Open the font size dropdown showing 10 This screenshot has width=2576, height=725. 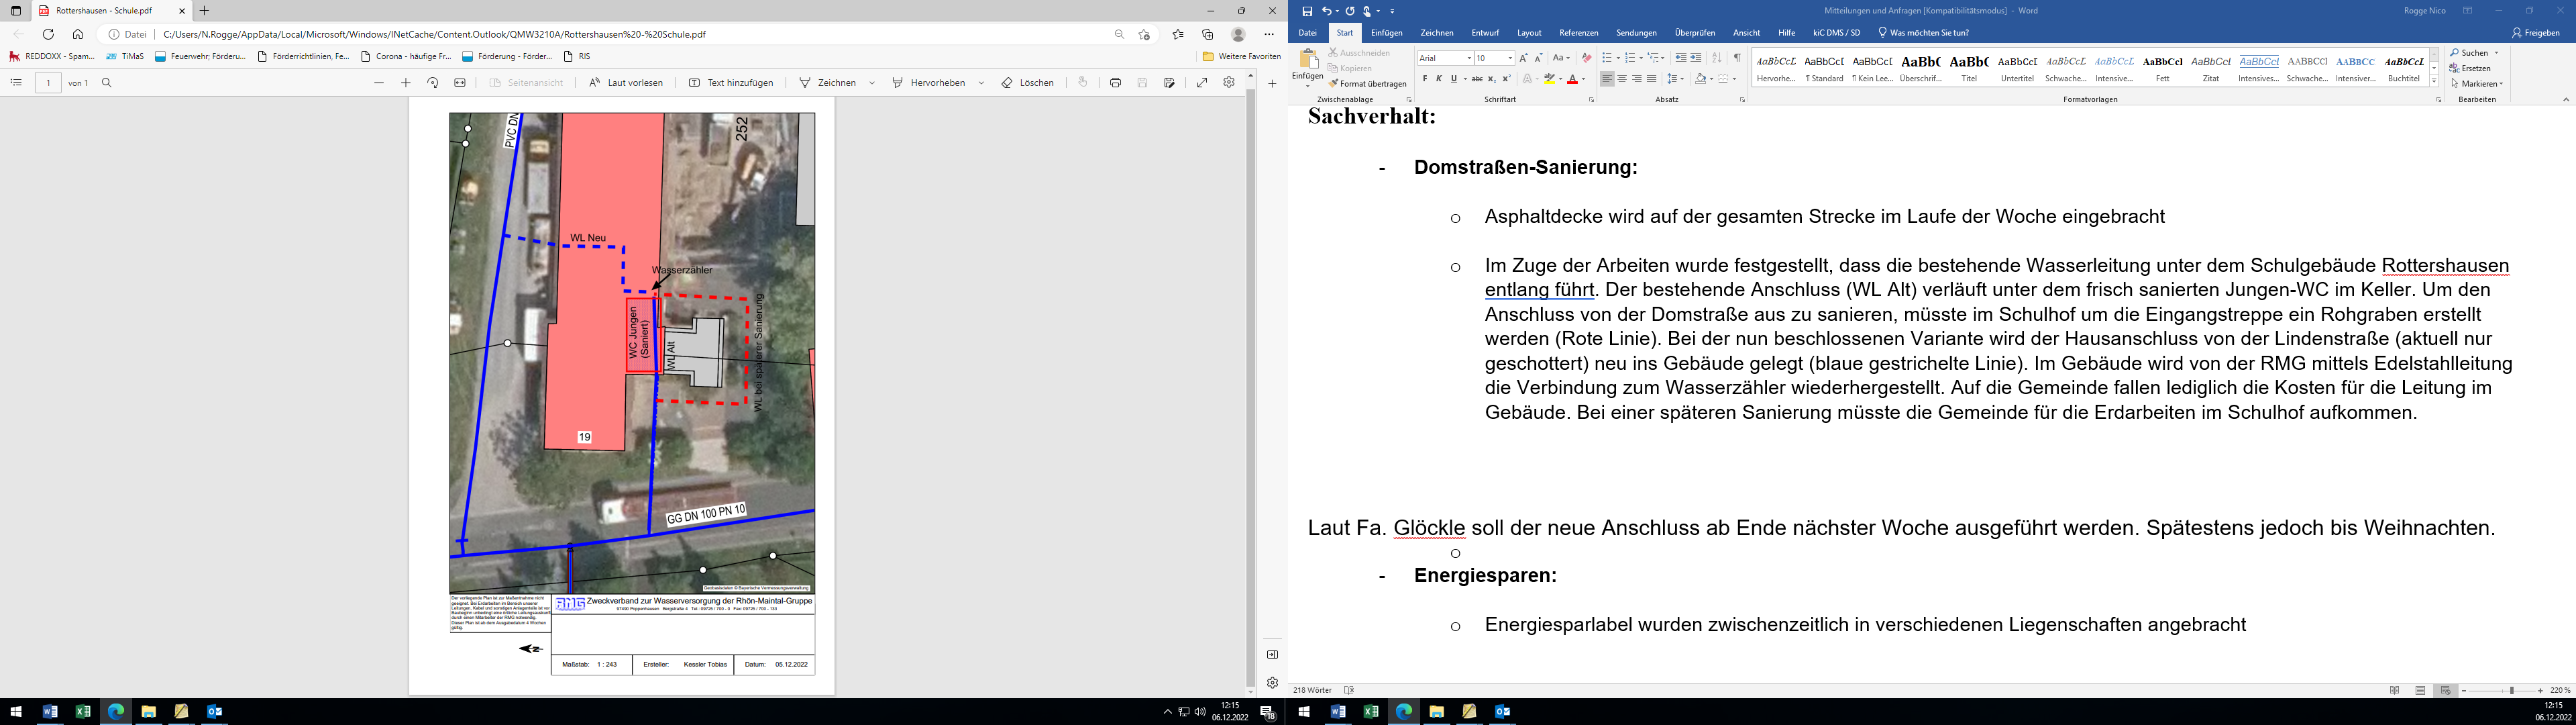(x=1510, y=58)
